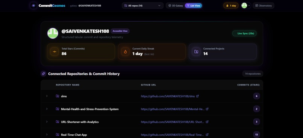Click the GitHub URL column header

[148, 85]
